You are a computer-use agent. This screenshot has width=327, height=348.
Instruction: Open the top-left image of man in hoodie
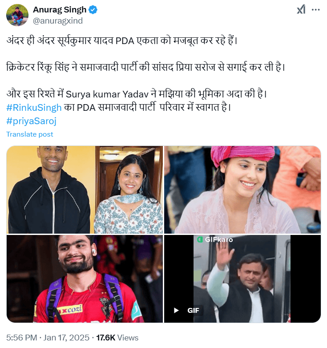(51, 190)
